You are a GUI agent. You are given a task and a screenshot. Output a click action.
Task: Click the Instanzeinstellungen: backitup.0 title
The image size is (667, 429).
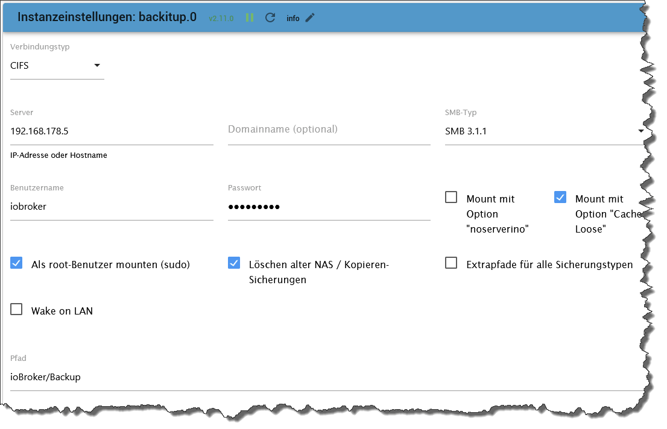click(x=107, y=17)
